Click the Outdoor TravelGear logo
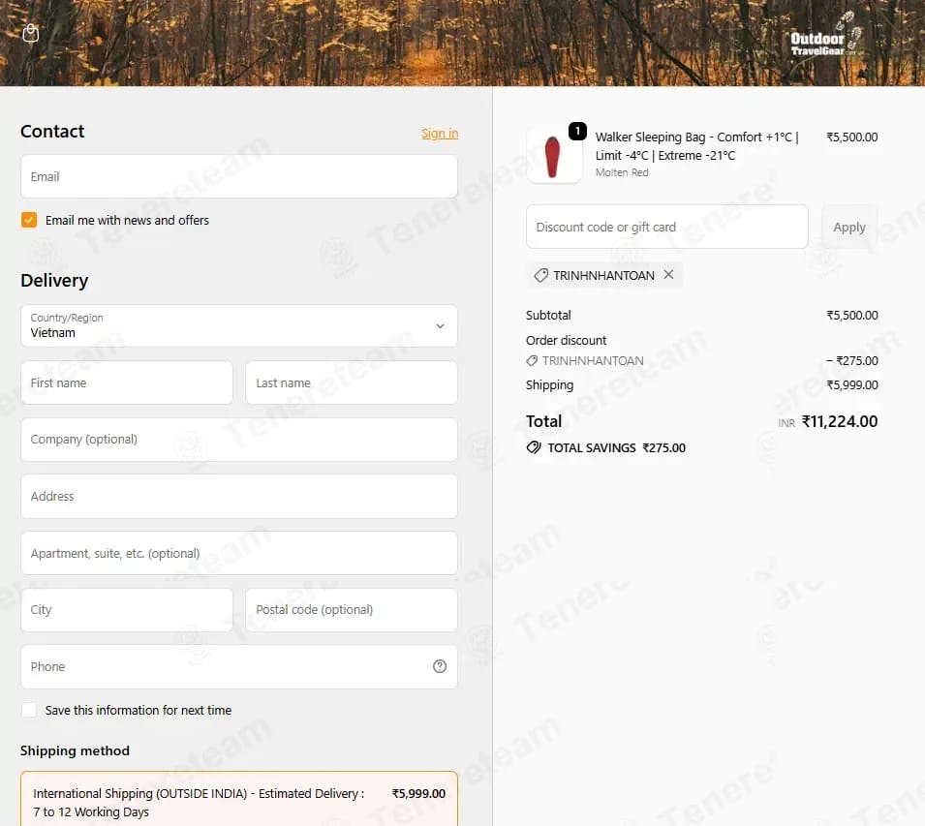Image resolution: width=925 pixels, height=826 pixels. [825, 35]
